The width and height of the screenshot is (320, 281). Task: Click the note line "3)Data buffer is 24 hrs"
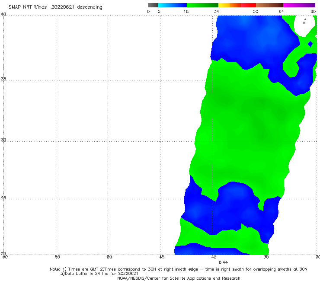(99, 274)
